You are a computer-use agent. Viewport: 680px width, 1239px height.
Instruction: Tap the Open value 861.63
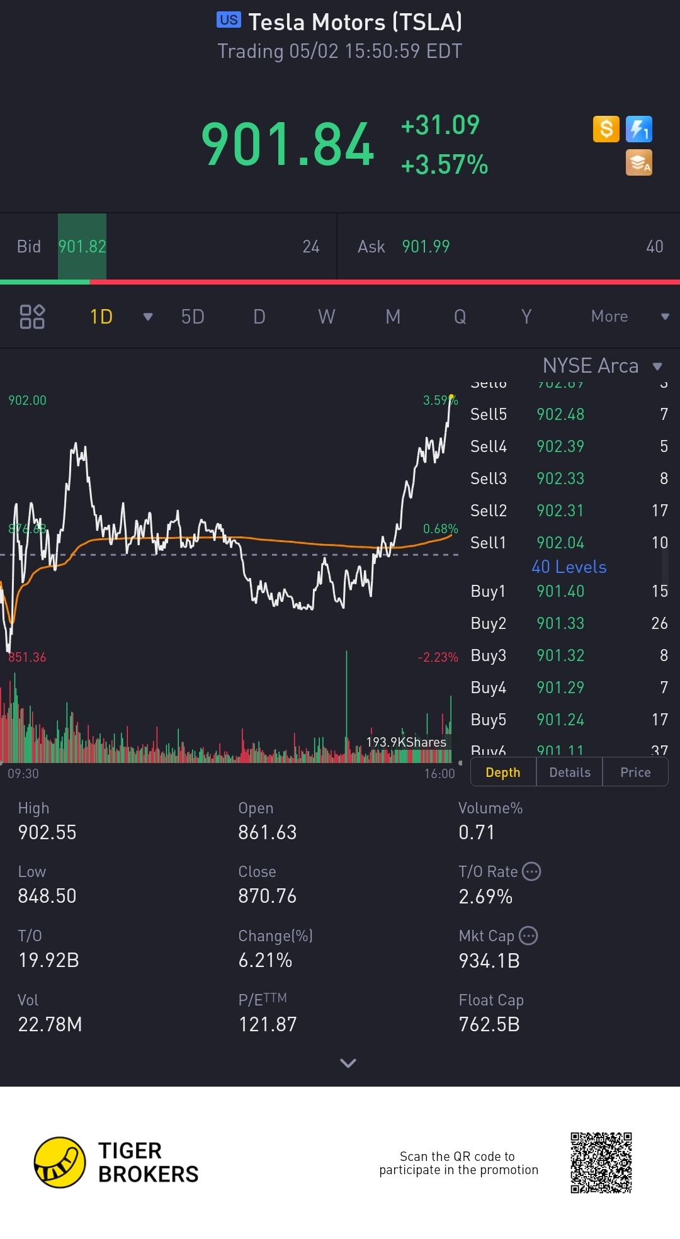pyautogui.click(x=268, y=832)
